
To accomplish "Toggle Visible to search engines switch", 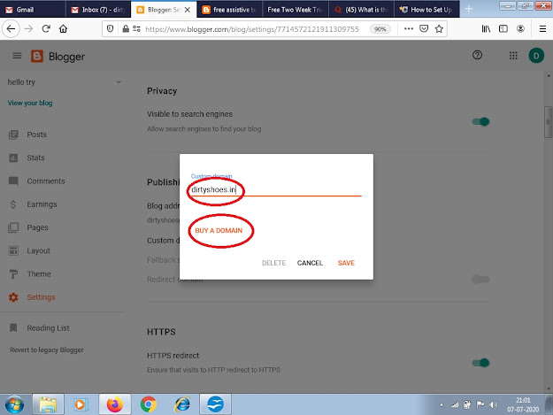I will 480,121.
